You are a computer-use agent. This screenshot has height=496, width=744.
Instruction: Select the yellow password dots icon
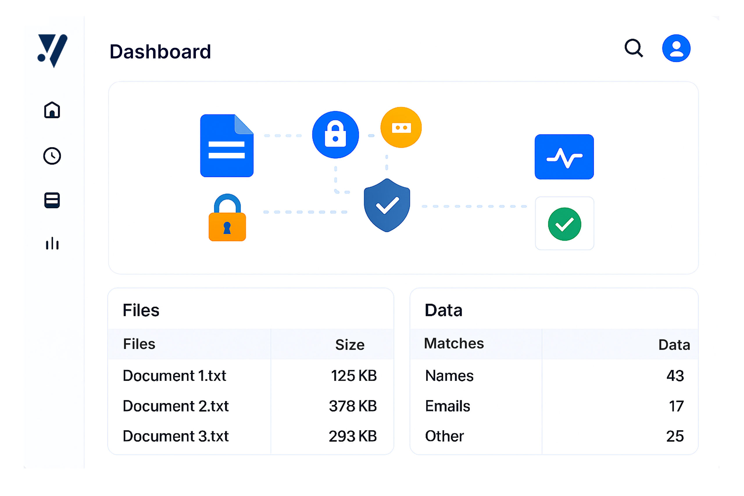[401, 128]
